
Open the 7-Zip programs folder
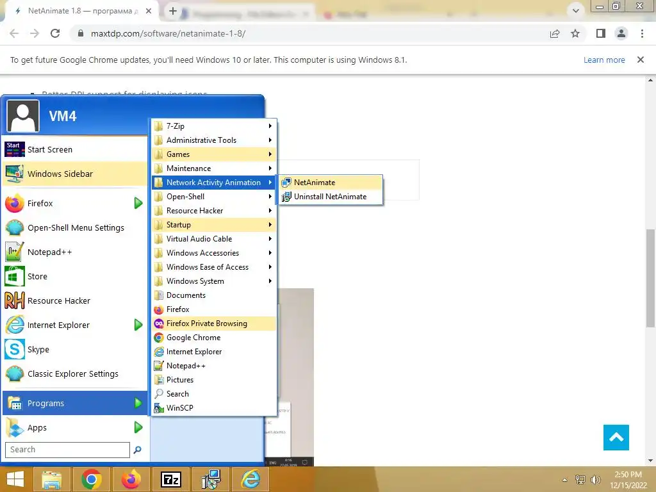(x=214, y=126)
